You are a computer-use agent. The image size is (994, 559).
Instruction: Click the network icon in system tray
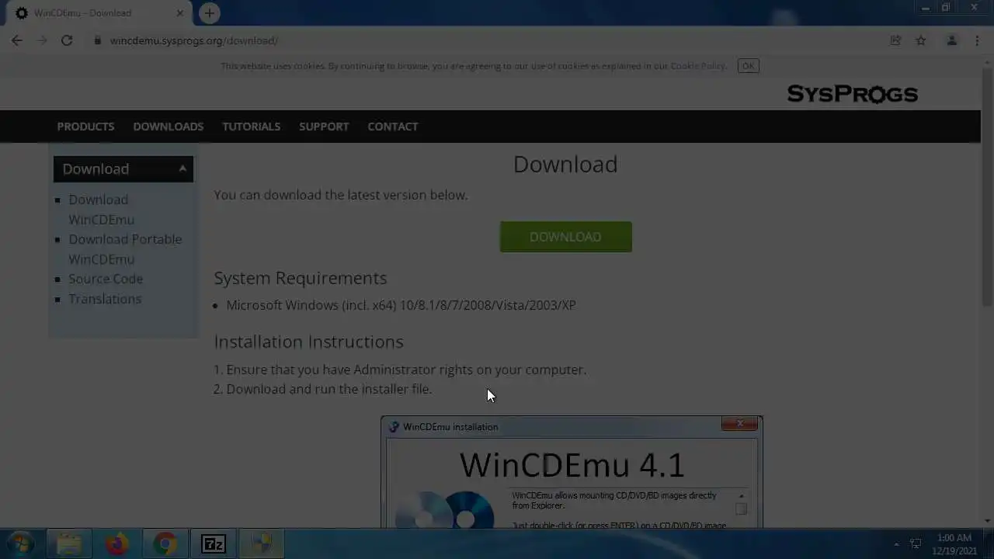916,544
